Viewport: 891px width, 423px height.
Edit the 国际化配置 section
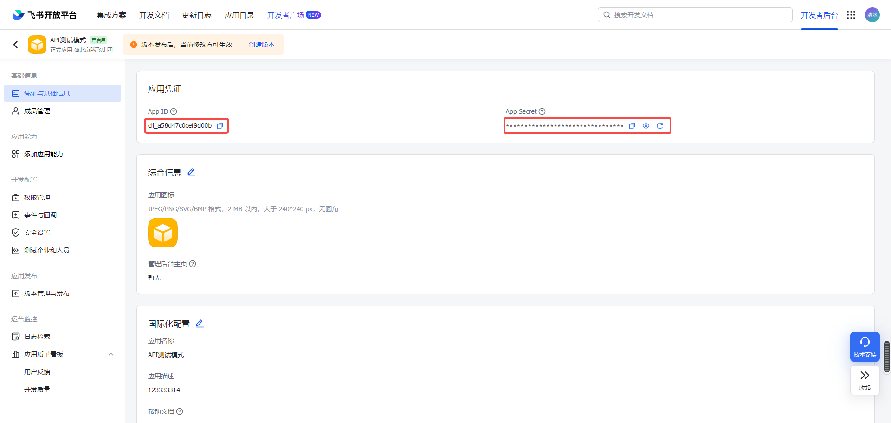point(200,324)
